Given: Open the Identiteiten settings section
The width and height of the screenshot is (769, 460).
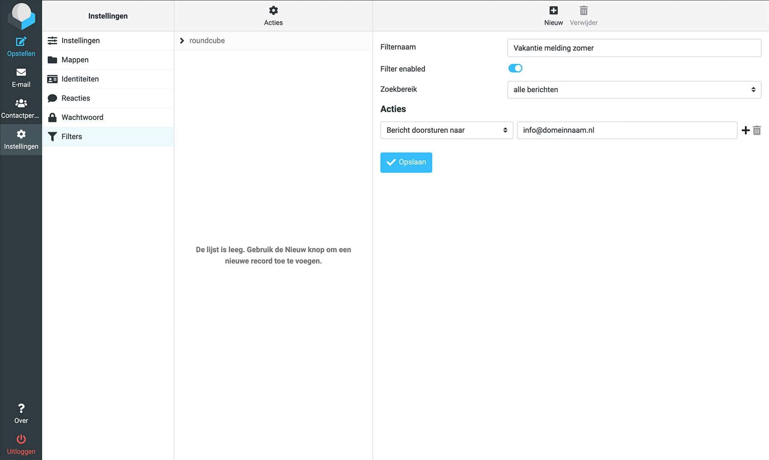Looking at the screenshot, I should [80, 79].
